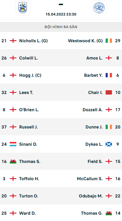Image resolution: width=122 pixels, height=221 pixels.
Task: Click the Scotland flag beside Dykes L.
Action: 109,144
